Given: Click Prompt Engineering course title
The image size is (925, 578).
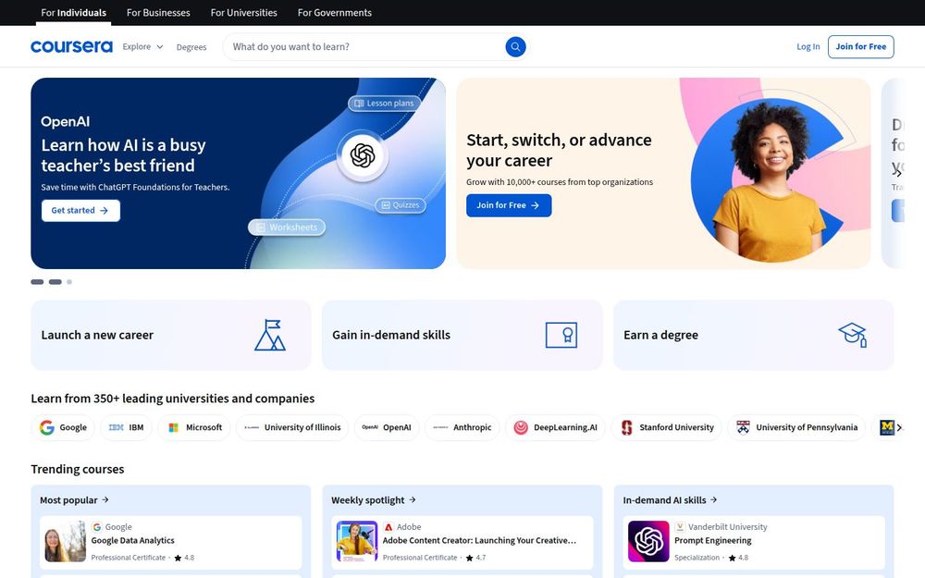Looking at the screenshot, I should [x=712, y=540].
